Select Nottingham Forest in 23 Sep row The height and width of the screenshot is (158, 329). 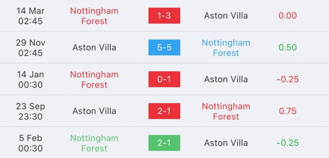226,111
